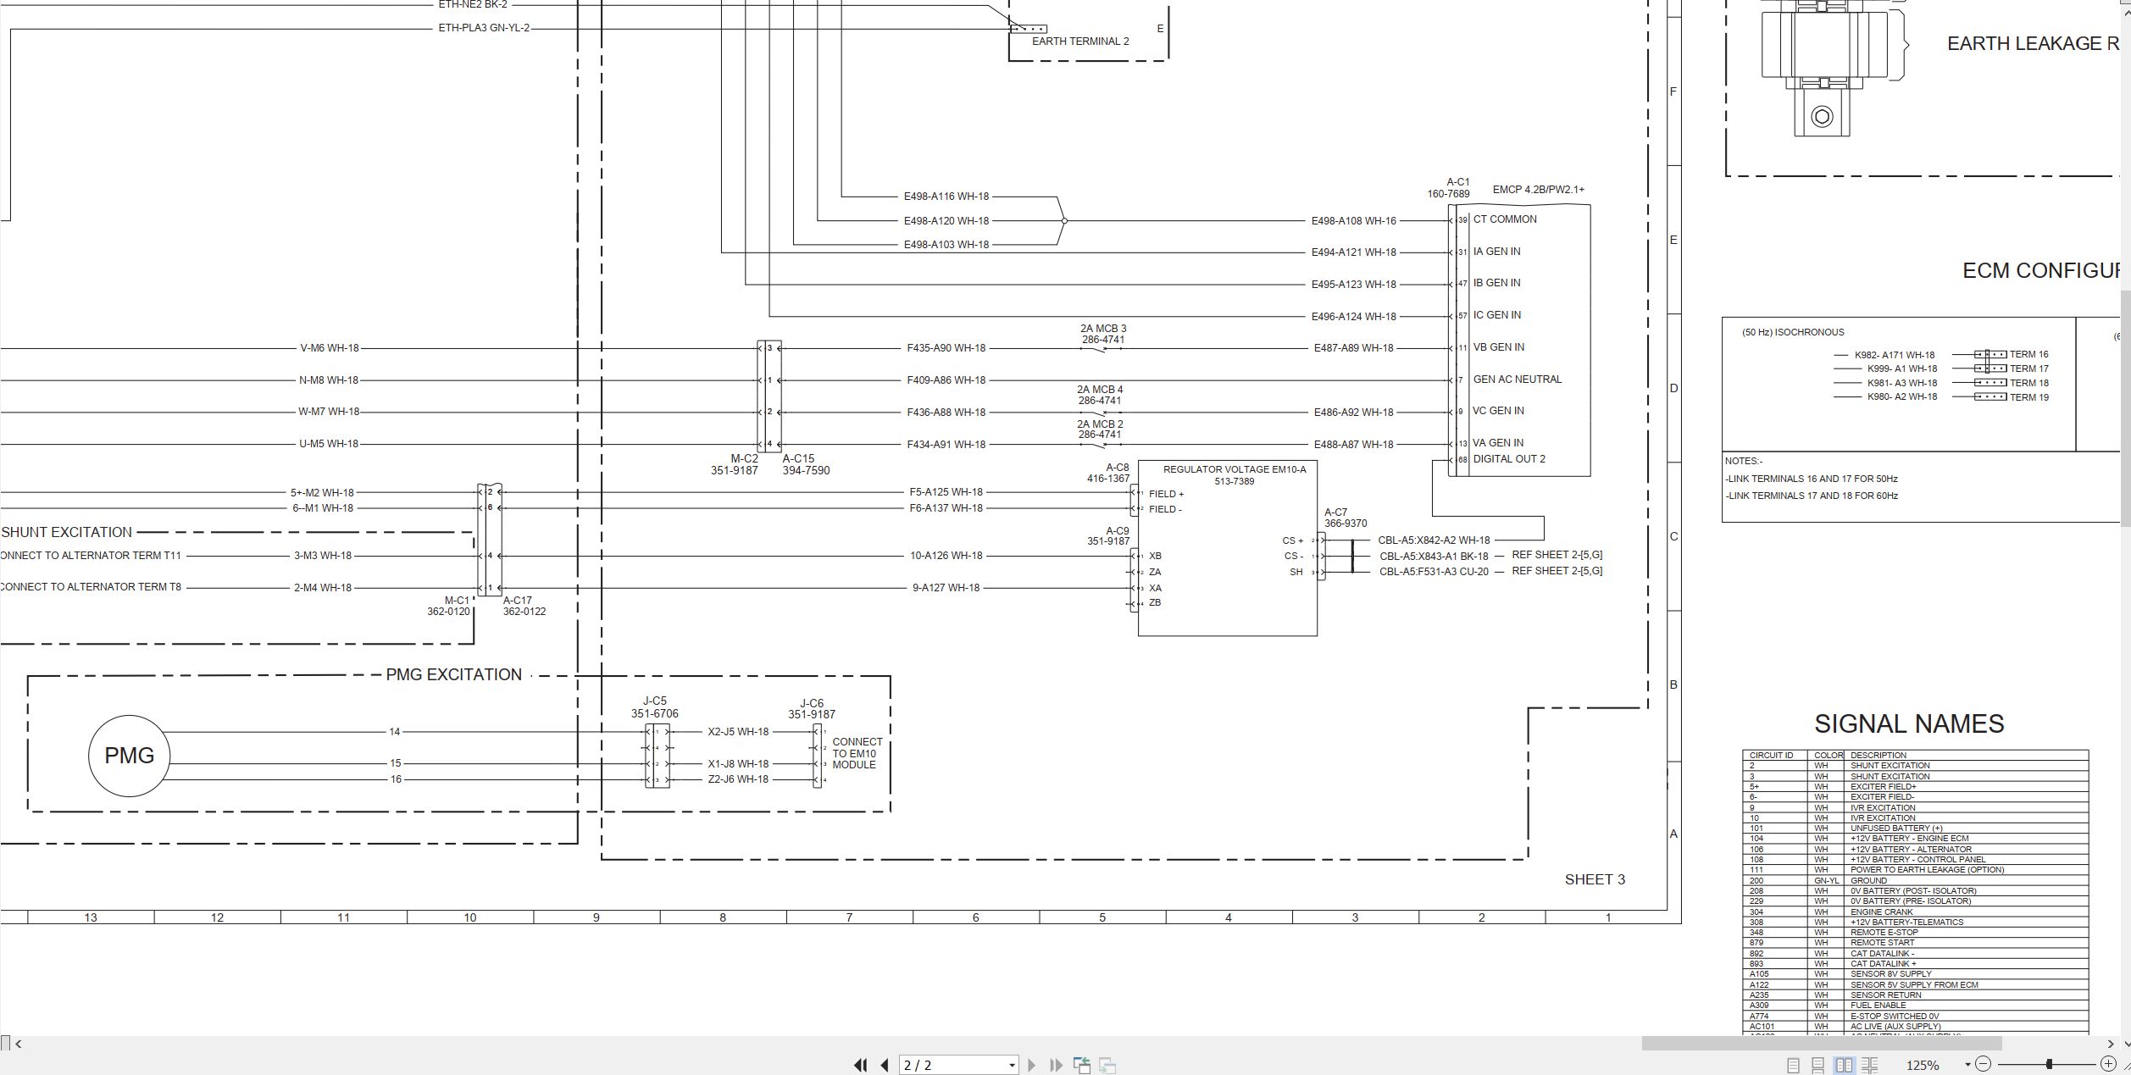Switch to continuous page layout
2131x1075 pixels.
click(1817, 1065)
